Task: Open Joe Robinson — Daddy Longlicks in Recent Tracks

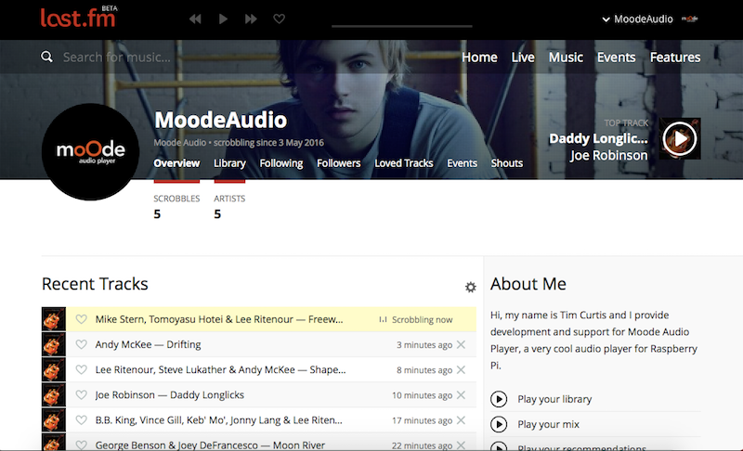Action: (170, 394)
